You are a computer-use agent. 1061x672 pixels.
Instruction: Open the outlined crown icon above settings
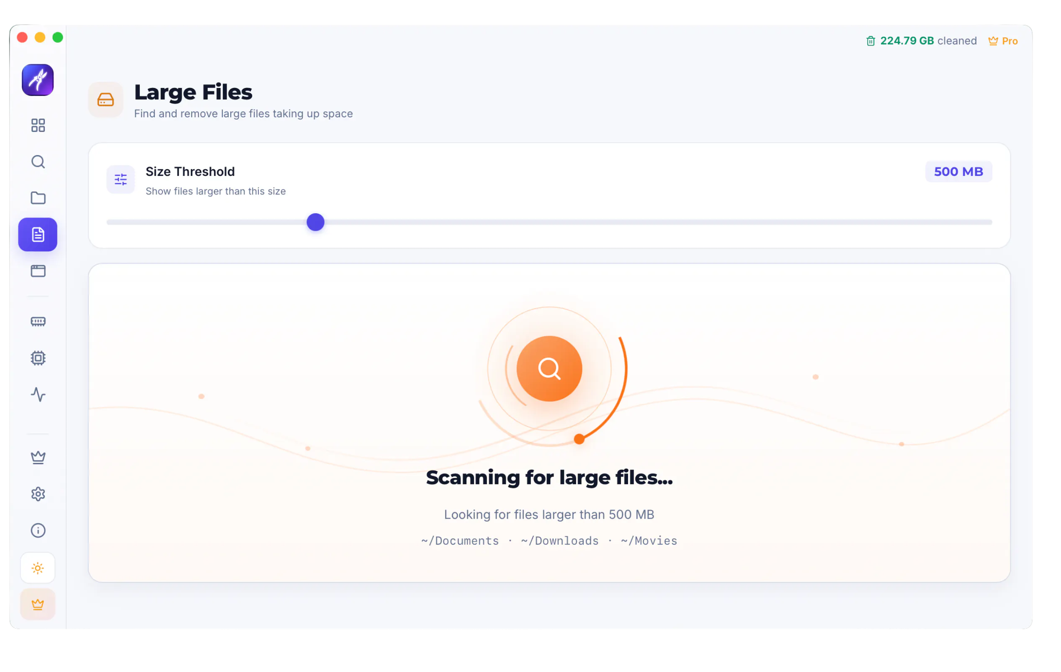38,457
